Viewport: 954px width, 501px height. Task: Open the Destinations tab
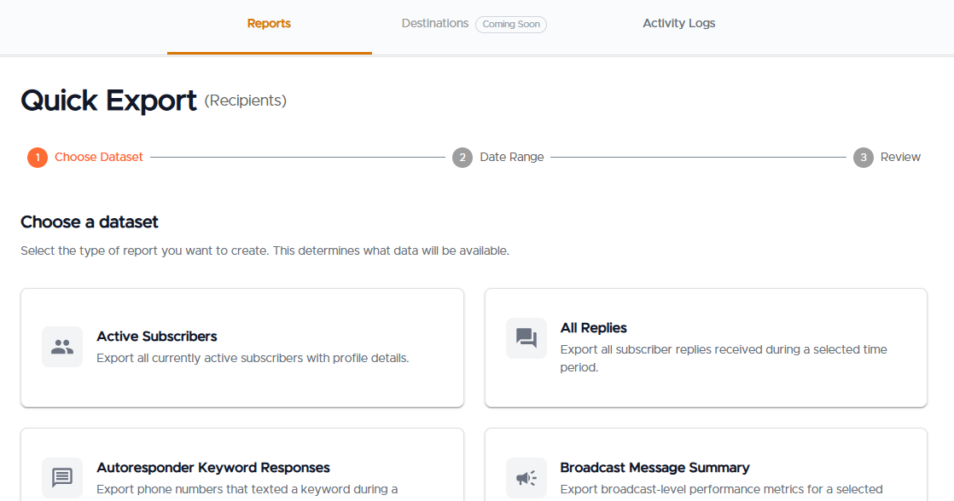[x=434, y=24]
